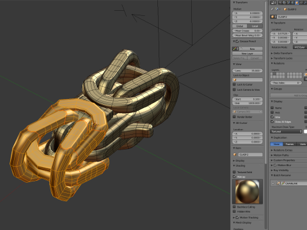This screenshot has height=230, width=307.
Task: Toggle the Grease Pencil panel checkbox
Action: tap(237, 42)
